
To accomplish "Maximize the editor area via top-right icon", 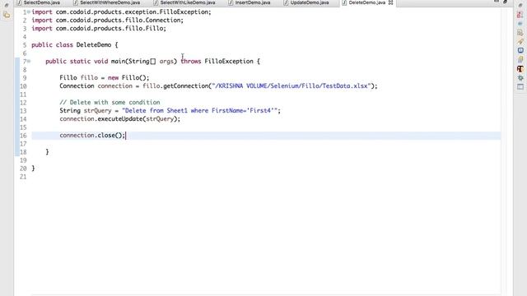I will pyautogui.click(x=505, y=2).
